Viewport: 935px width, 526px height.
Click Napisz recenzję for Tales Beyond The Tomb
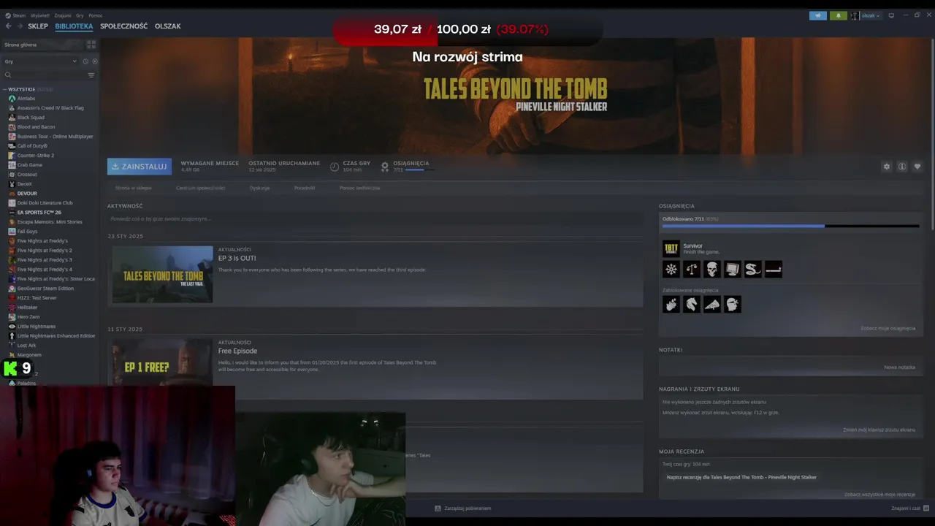coord(741,477)
